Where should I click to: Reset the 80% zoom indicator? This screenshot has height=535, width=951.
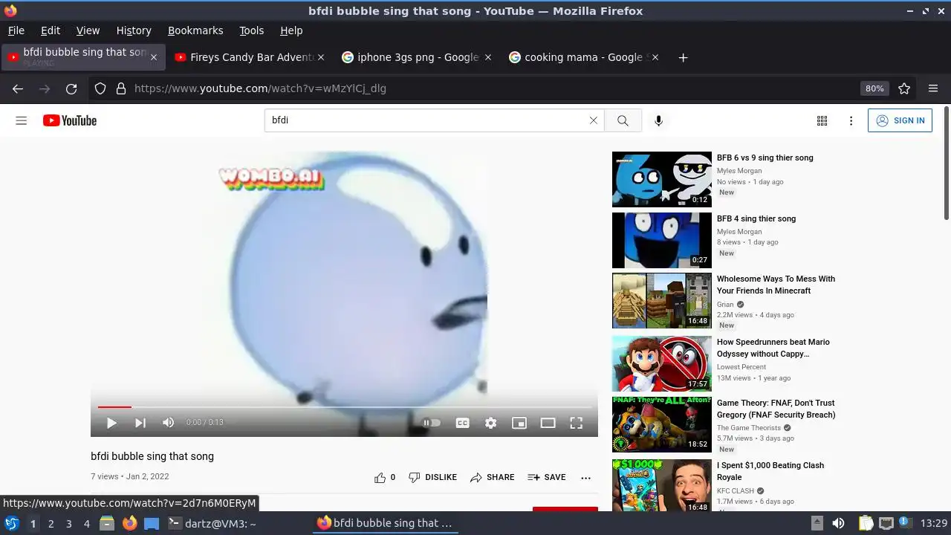point(874,88)
